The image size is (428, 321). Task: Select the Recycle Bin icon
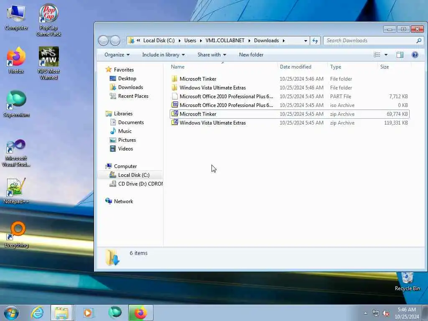pos(407,281)
